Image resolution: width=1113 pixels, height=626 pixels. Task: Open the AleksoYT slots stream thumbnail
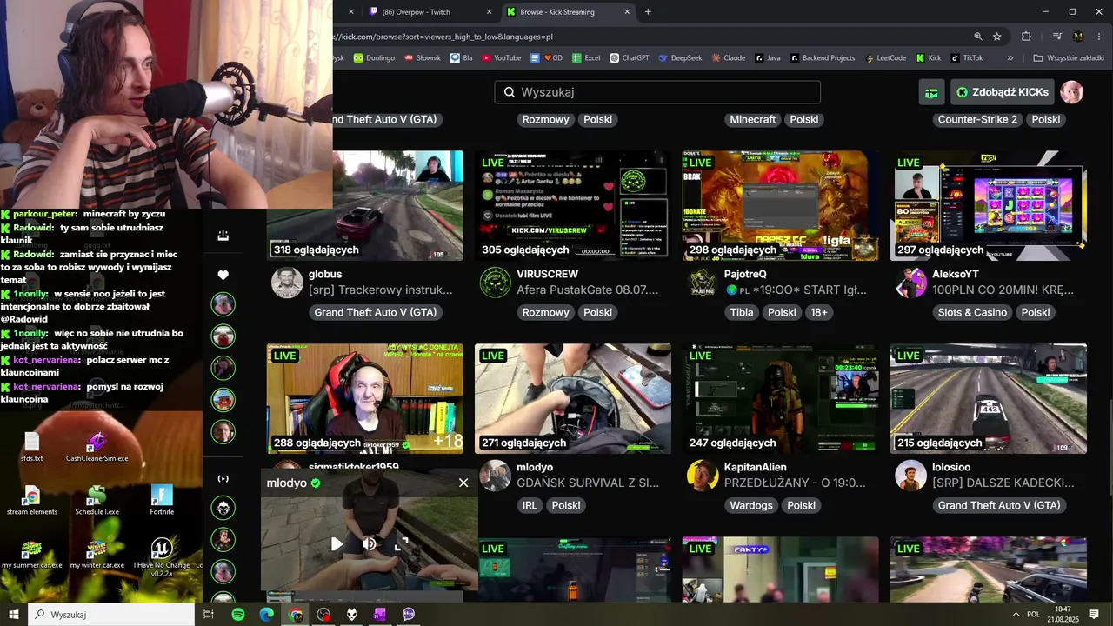pos(989,205)
